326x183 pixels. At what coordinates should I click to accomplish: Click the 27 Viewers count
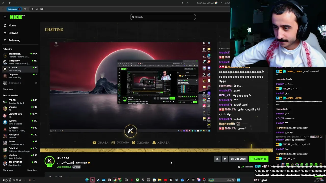[246, 167]
